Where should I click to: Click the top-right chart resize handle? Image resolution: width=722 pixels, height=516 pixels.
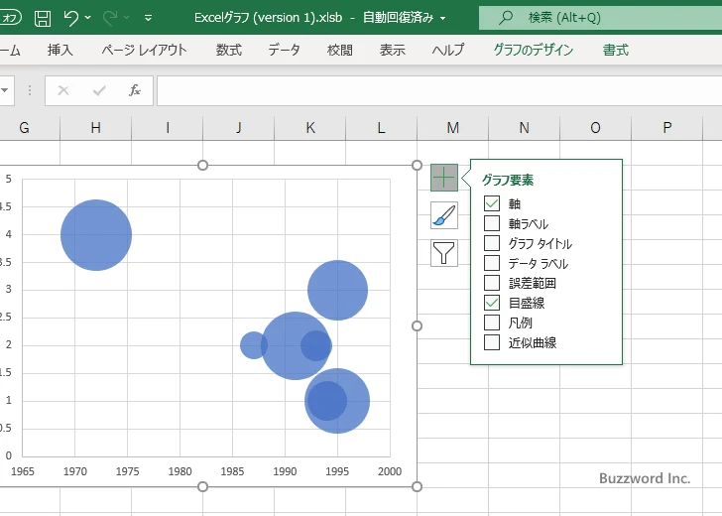[417, 165]
